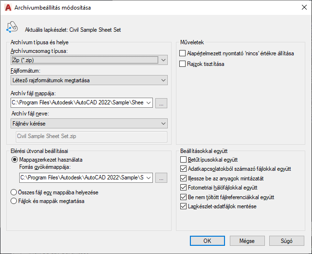Image resolution: width=312 pixels, height=254 pixels.
Task: Choose Fájlok és mappák megtartása option
Action: (14, 201)
